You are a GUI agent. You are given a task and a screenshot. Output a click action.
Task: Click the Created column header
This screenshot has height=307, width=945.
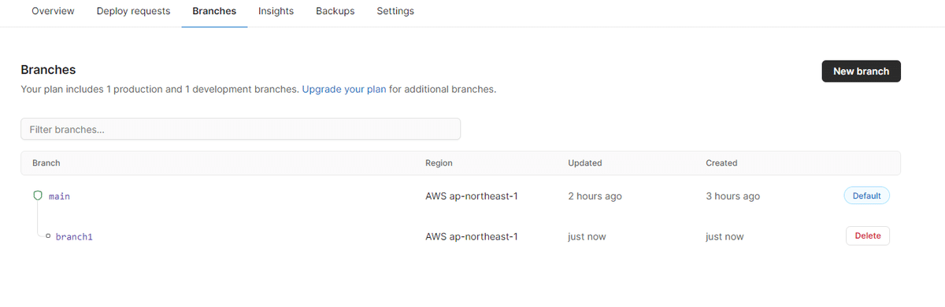point(721,163)
